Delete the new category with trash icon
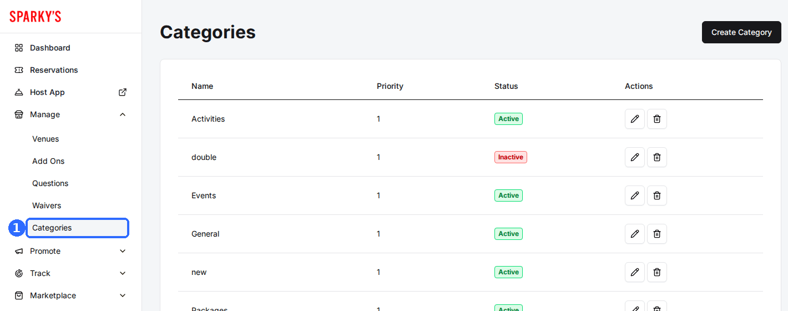The height and width of the screenshot is (311, 788). click(657, 272)
